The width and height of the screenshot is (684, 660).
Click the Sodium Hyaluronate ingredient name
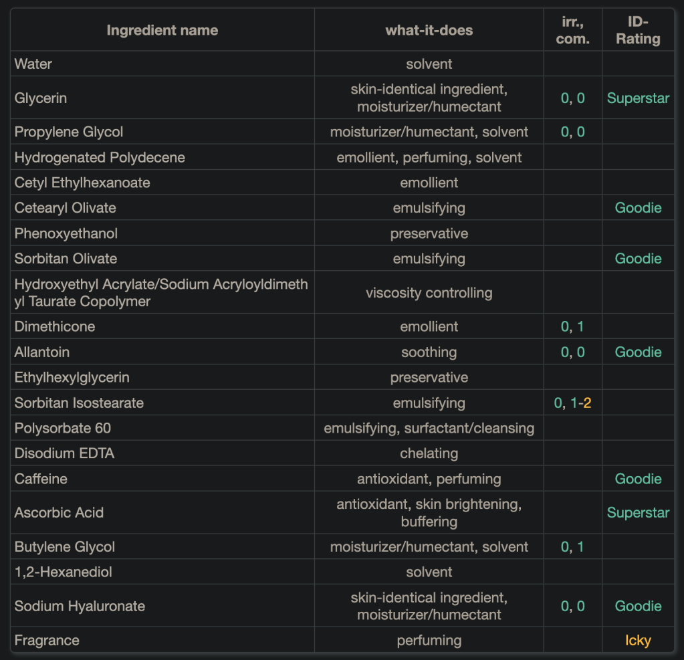pos(80,607)
